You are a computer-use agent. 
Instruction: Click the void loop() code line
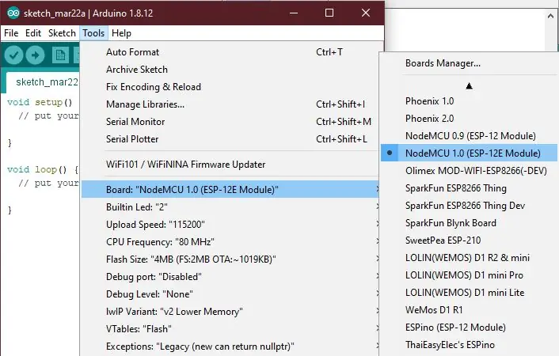(x=43, y=169)
